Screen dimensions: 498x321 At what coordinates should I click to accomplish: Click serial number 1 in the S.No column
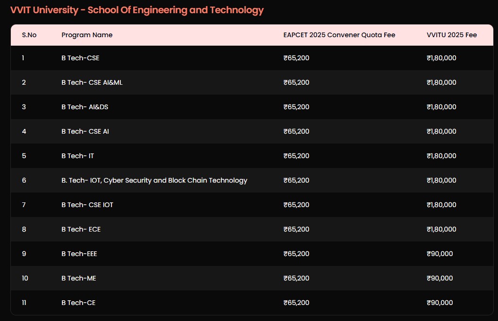tap(23, 58)
